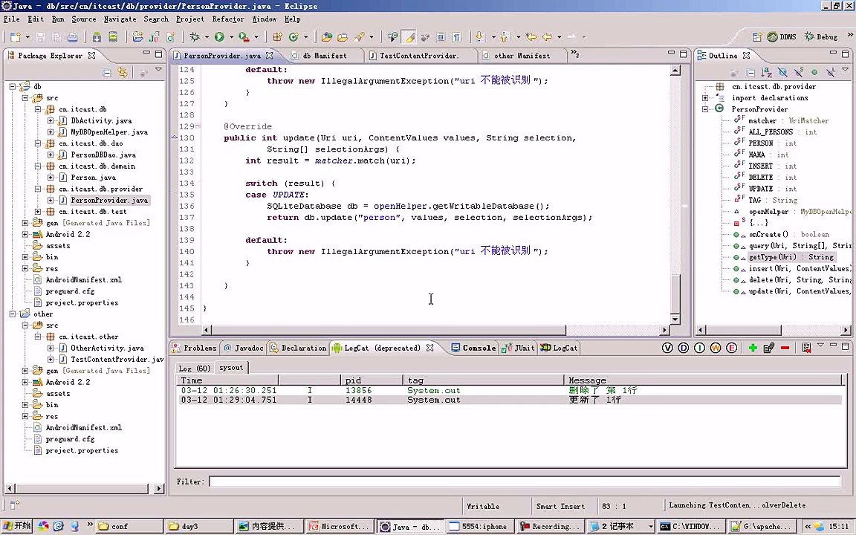Collapse the cn.itcast.db package node
This screenshot has height=535, width=856.
click(x=38, y=109)
